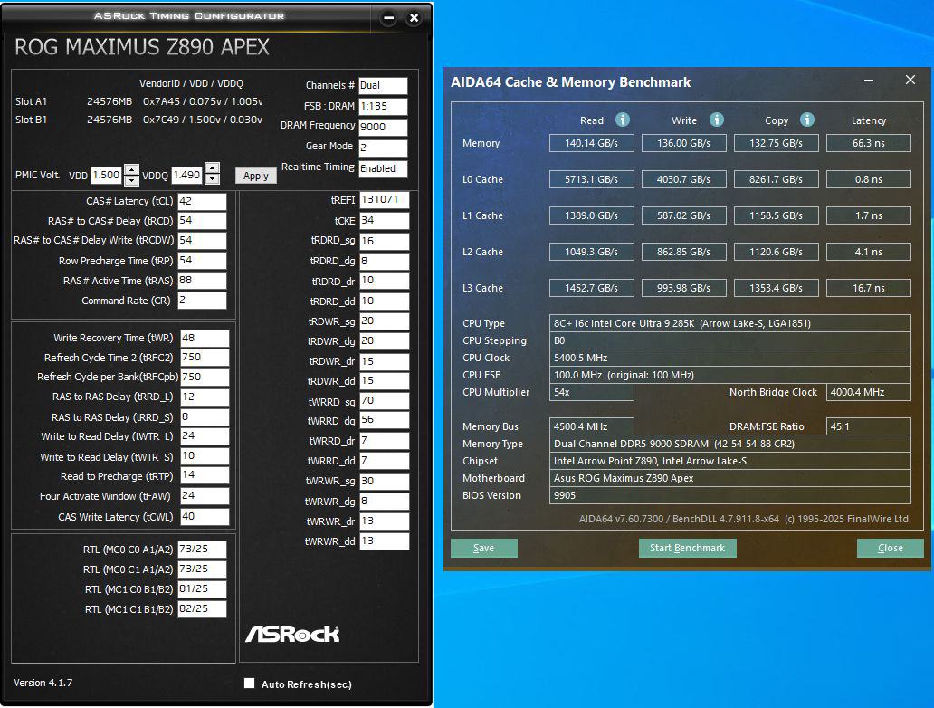
Task: Click the Copy info icon in AIDA64
Action: click(x=806, y=120)
